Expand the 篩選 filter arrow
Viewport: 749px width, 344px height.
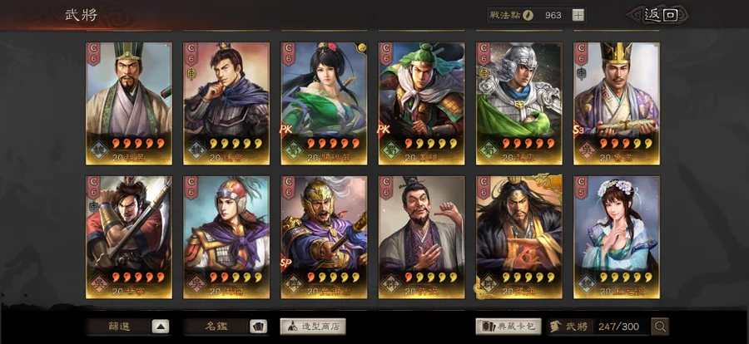pos(161,327)
